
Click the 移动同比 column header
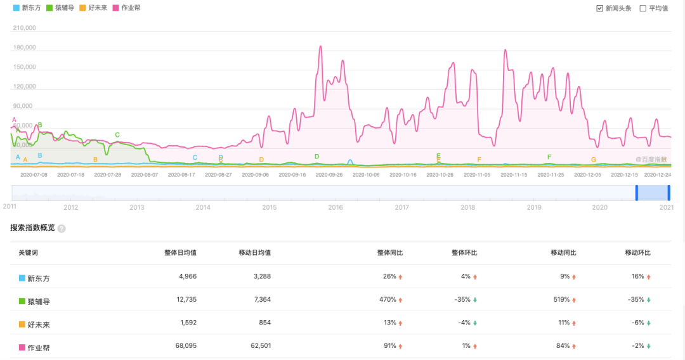(564, 253)
